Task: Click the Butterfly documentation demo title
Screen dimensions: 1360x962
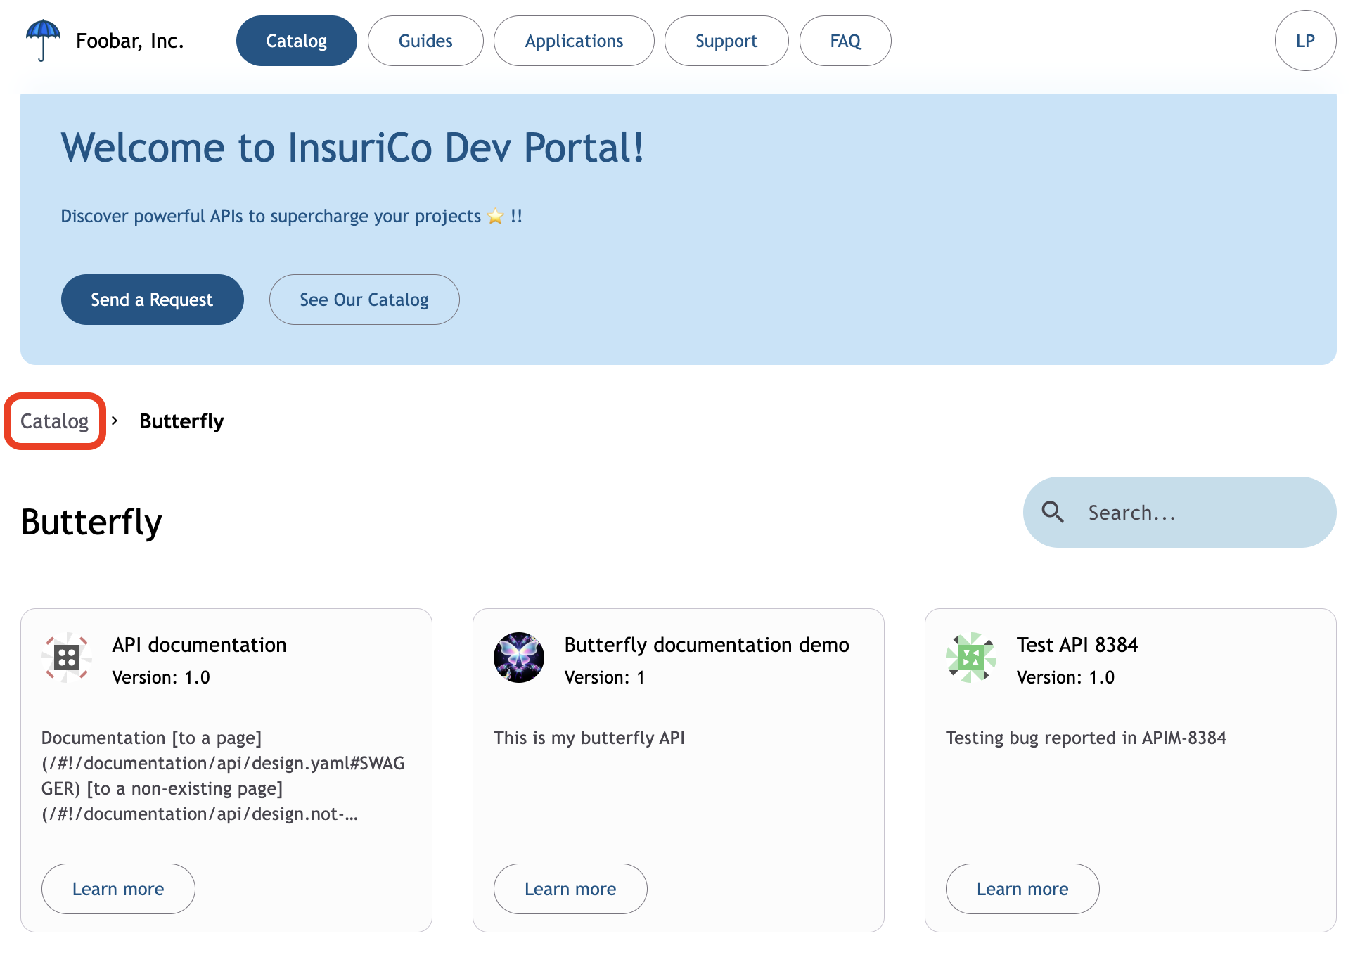Action: pyautogui.click(x=706, y=645)
